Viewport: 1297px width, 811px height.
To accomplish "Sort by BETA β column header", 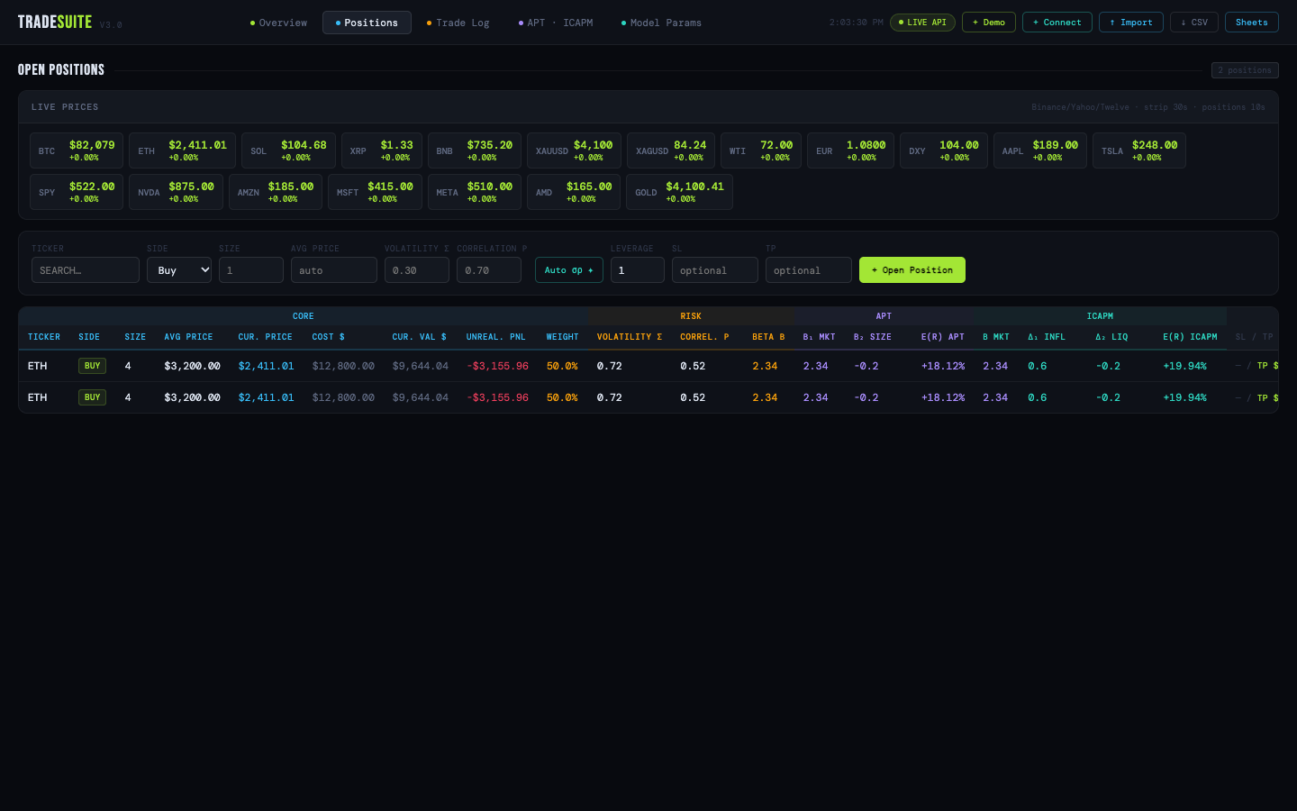I will tap(768, 337).
